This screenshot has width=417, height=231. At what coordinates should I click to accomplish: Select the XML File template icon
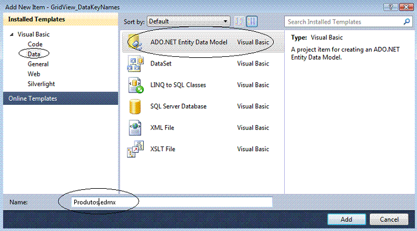pos(135,128)
